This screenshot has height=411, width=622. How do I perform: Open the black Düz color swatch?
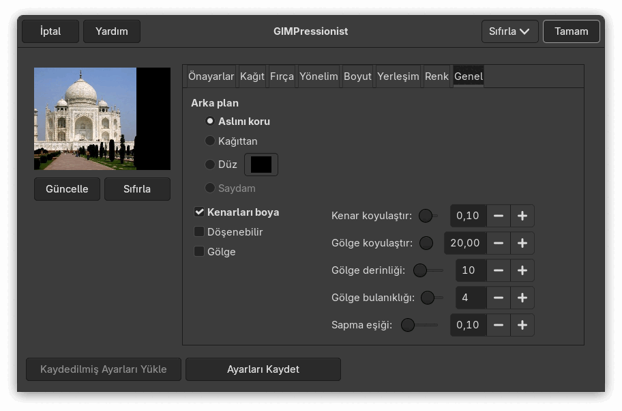point(261,165)
